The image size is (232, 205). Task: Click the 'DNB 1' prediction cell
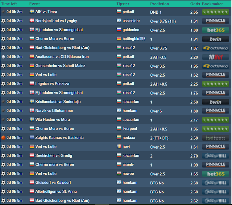156,12
